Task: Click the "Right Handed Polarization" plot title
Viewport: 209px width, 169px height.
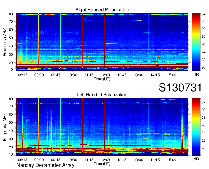Action: tap(102, 10)
